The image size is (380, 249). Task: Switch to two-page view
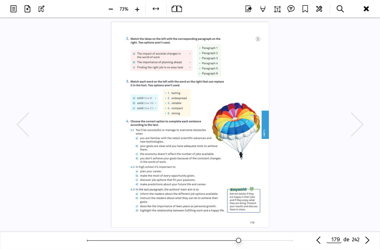(x=177, y=9)
